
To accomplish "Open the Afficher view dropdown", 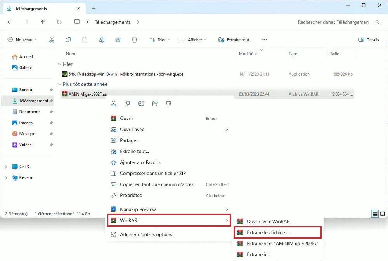I will [193, 40].
